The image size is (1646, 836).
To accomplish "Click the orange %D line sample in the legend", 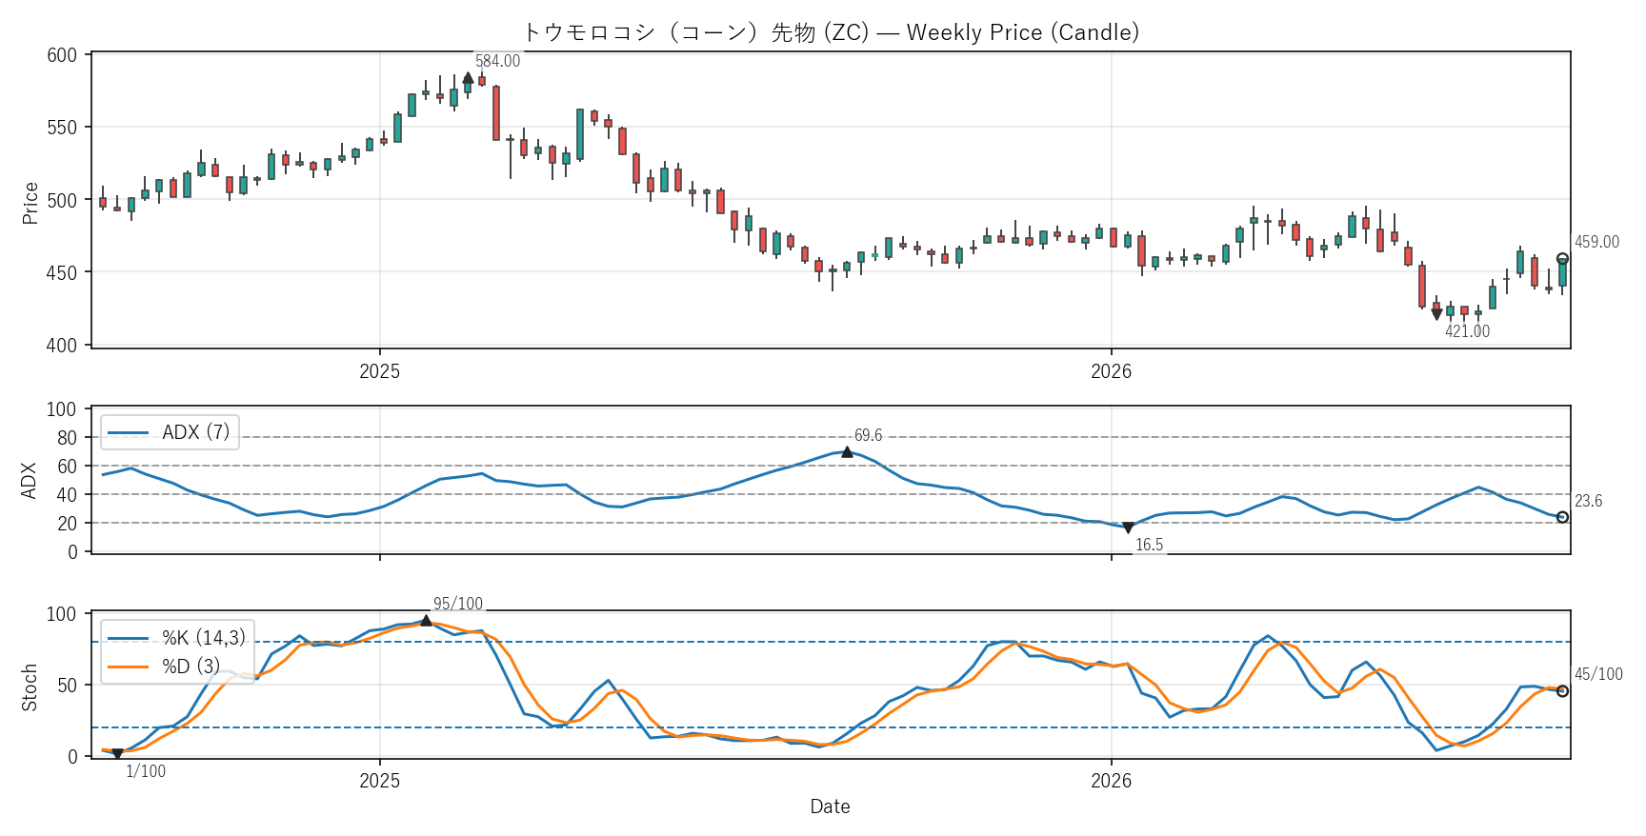I will (x=129, y=667).
